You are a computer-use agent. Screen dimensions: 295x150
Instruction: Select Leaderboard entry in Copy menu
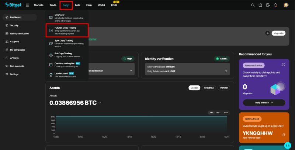coord(67,75)
